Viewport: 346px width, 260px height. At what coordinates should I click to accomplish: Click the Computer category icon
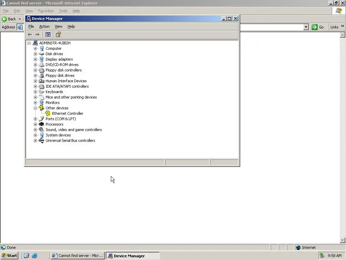[x=42, y=48]
